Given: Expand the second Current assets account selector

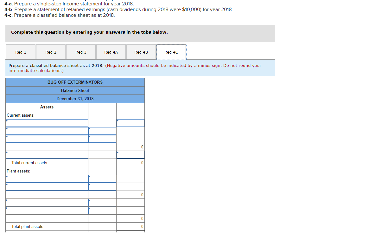Looking at the screenshot, I should tap(47, 131).
